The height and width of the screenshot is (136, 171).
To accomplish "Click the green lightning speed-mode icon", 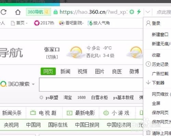I will (139, 12).
